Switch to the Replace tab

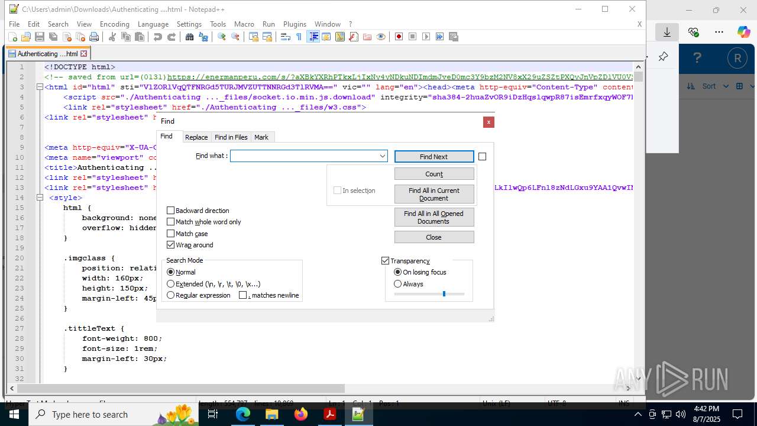[196, 137]
